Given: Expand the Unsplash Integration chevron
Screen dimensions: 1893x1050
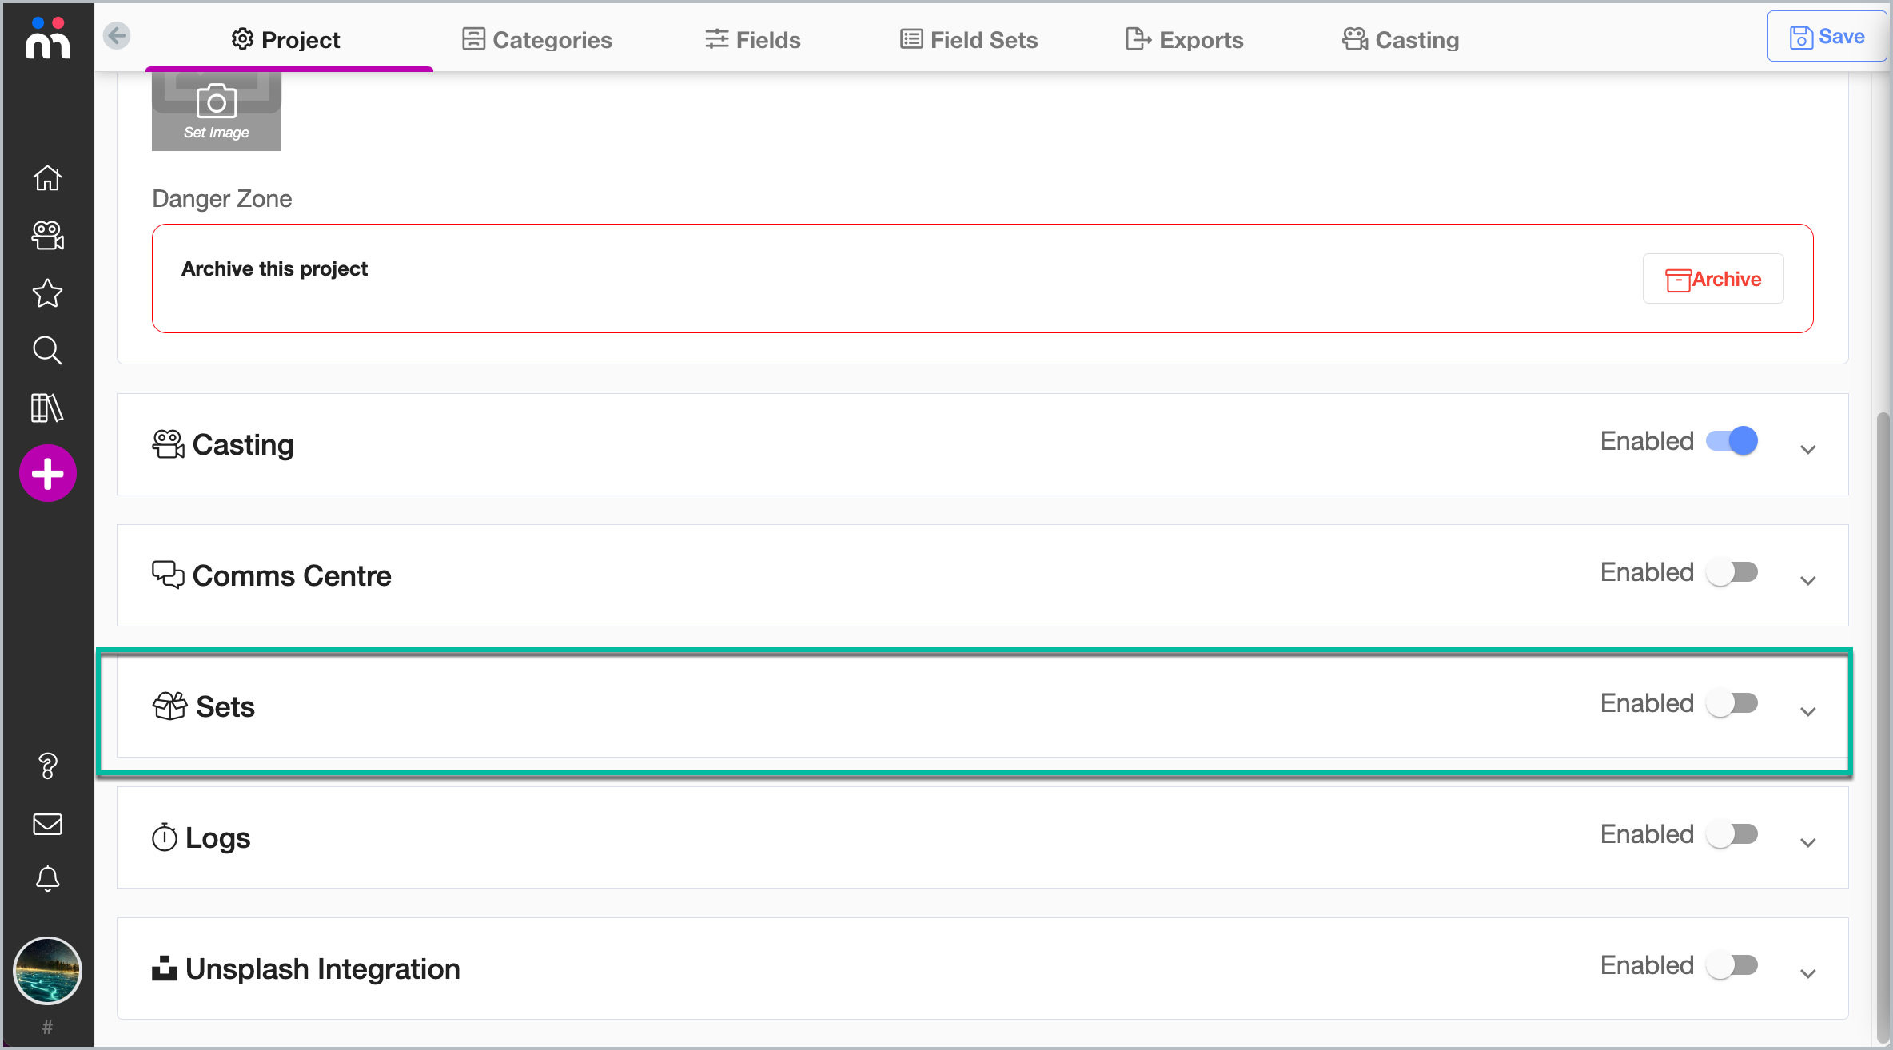Looking at the screenshot, I should [x=1807, y=973].
